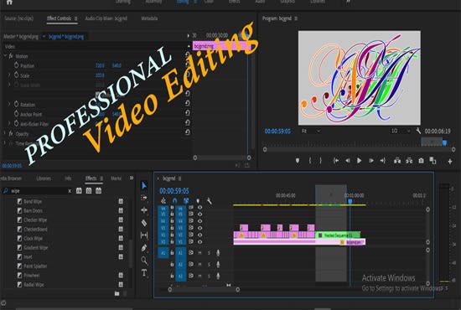
Task: Click Mark Out in Program monitor
Action: [320, 161]
